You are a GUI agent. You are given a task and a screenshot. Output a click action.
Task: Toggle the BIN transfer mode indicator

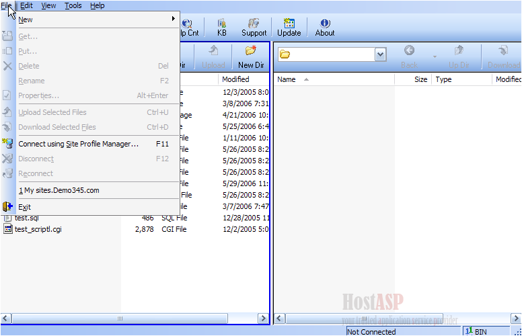click(x=477, y=331)
